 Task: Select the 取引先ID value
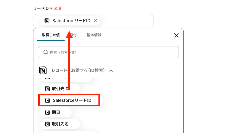tap(60, 89)
